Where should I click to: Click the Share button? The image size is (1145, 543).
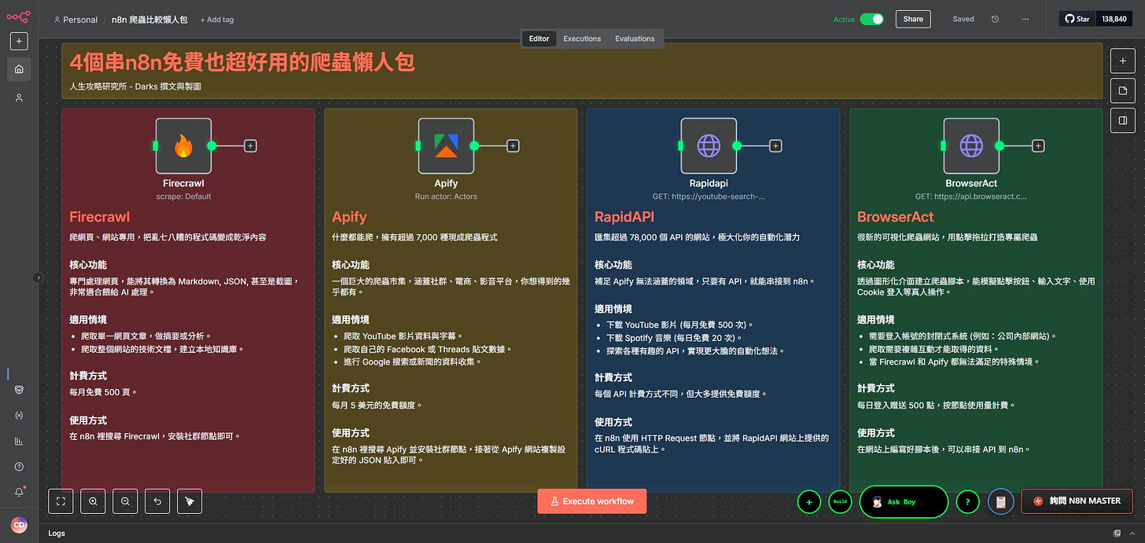click(x=913, y=19)
